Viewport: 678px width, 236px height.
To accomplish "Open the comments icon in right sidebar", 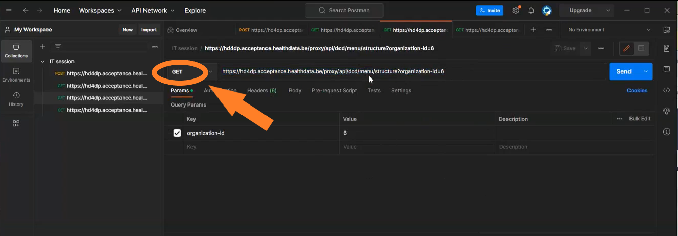I will tap(666, 69).
